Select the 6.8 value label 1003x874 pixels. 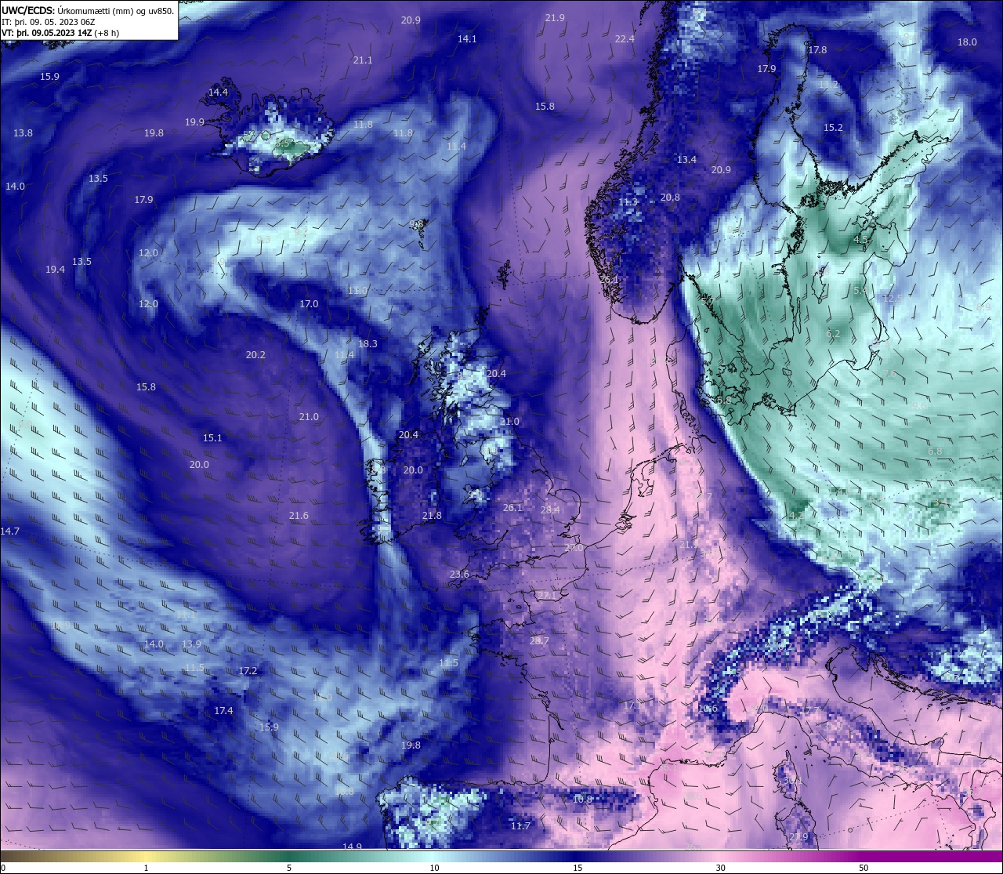[935, 451]
